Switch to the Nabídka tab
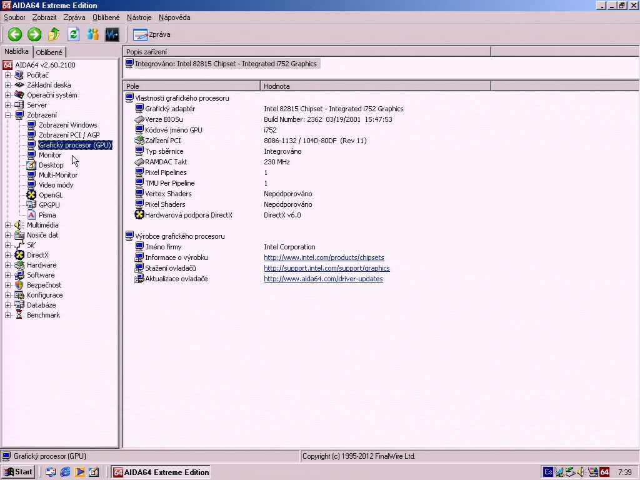This screenshot has width=640, height=480. coord(17,51)
